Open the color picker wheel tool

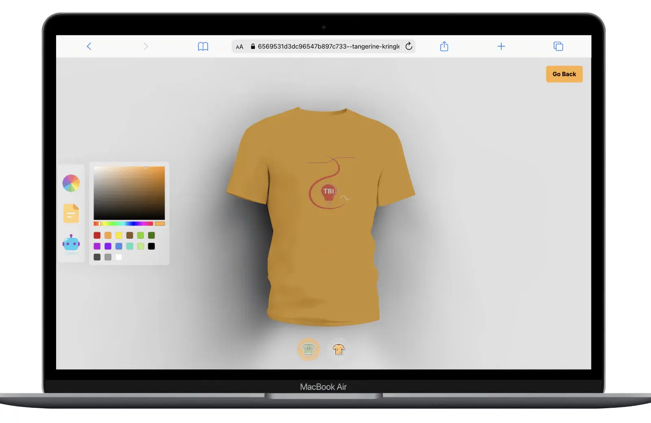coord(71,183)
